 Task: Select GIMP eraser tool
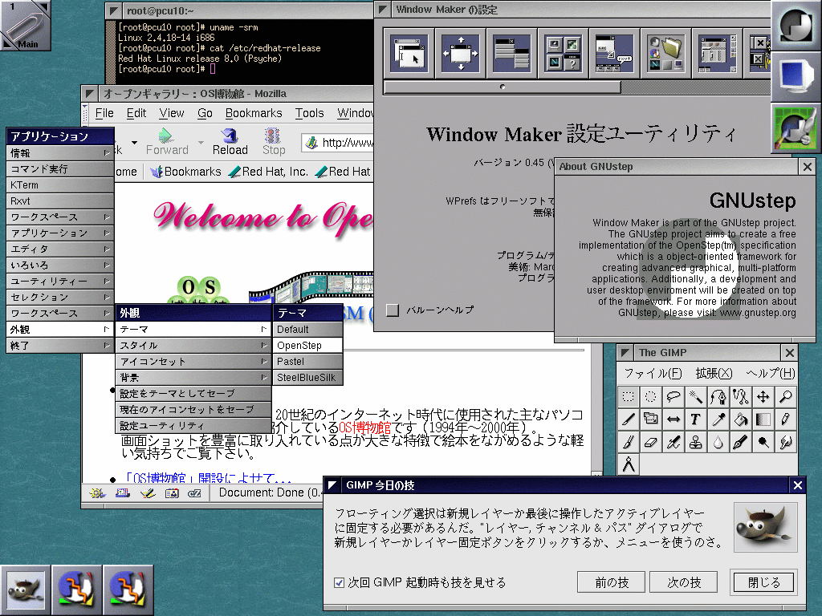[x=650, y=442]
